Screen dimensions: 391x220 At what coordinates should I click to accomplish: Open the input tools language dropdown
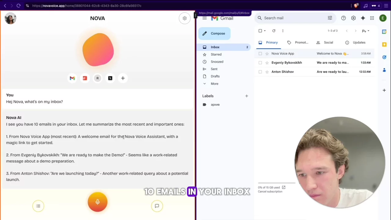click(x=366, y=31)
